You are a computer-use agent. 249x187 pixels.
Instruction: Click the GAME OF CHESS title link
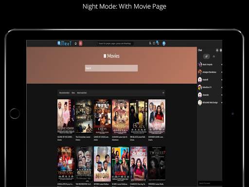coord(101,137)
